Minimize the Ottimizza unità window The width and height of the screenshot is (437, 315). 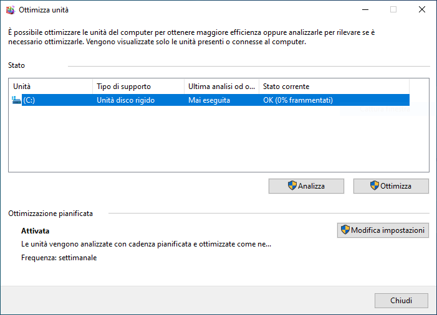coord(363,10)
